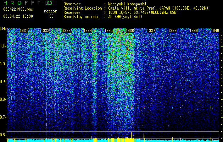Click the 1940 time marker
This screenshot has height=142, width=223.
pos(215,31)
